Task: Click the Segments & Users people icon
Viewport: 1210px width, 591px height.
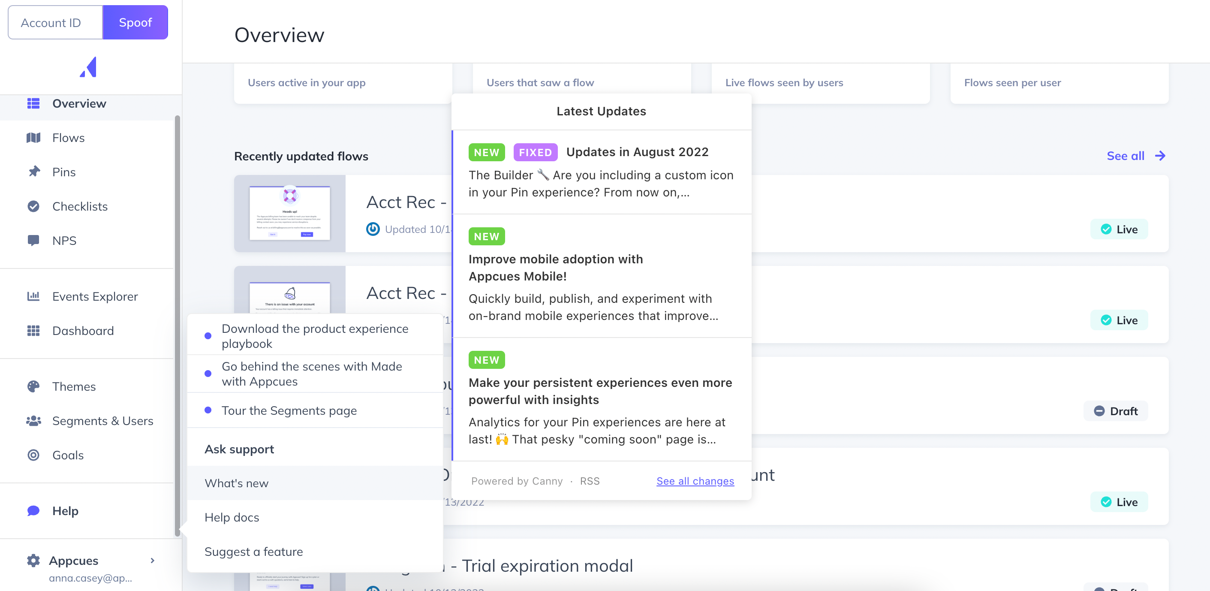Action: point(33,421)
